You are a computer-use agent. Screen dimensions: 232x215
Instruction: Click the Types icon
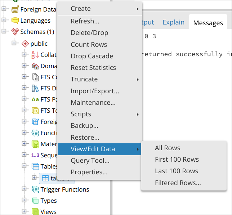coord(35,201)
